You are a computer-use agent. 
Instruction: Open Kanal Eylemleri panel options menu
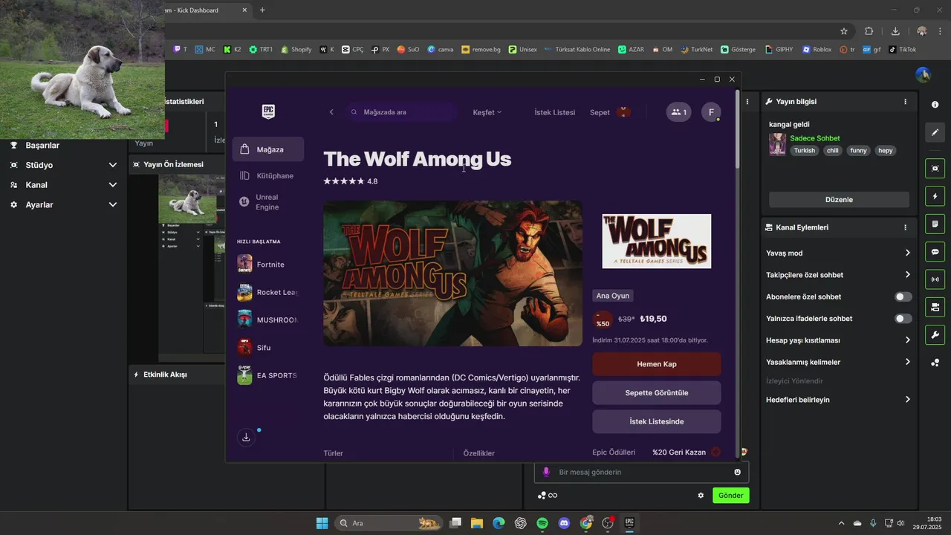pyautogui.click(x=905, y=227)
